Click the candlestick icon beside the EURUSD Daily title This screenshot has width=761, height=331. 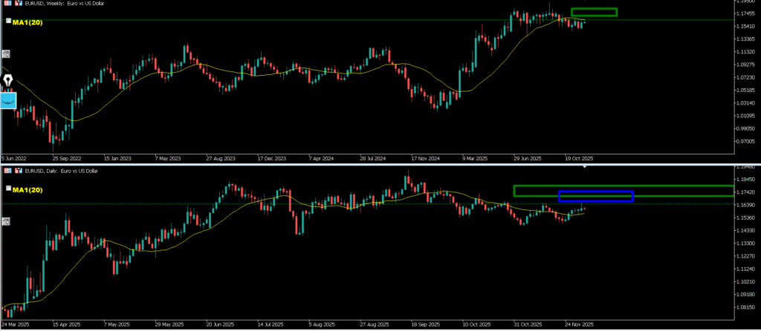point(17,171)
